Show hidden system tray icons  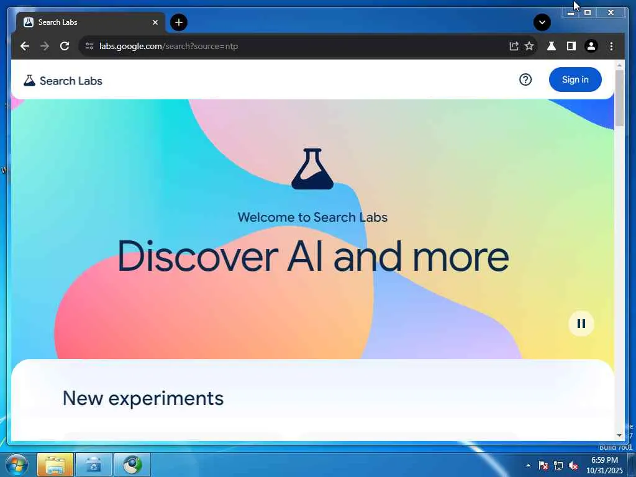point(528,465)
